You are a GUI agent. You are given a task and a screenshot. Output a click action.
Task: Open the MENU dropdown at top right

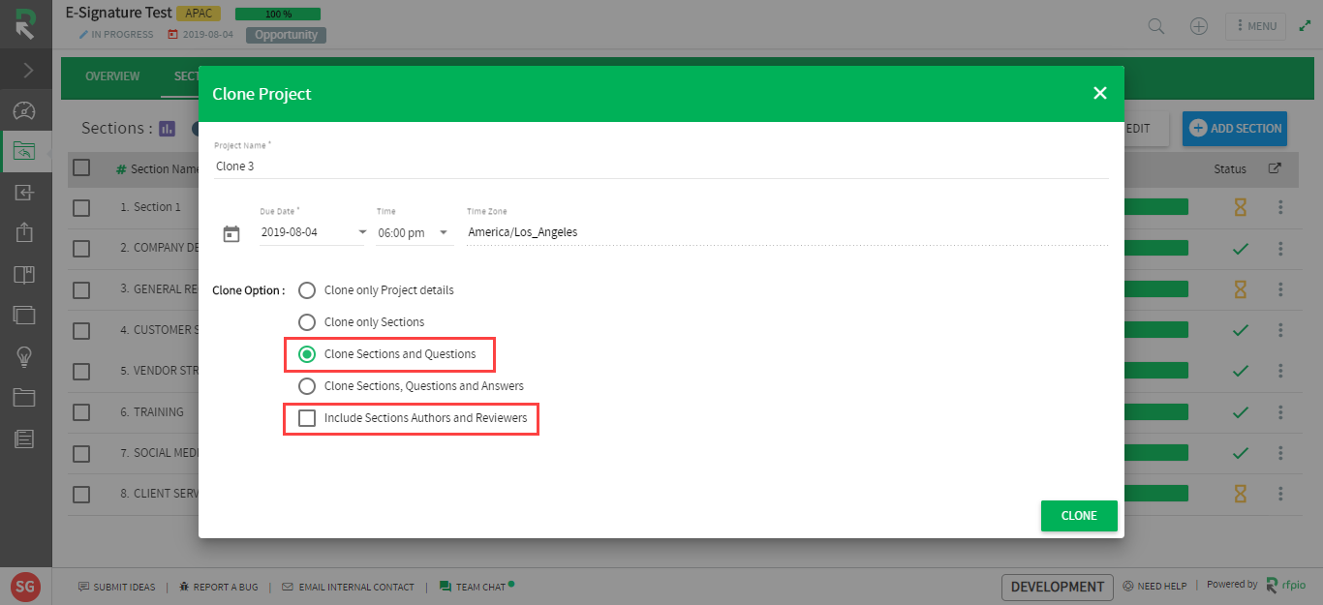pos(1255,26)
